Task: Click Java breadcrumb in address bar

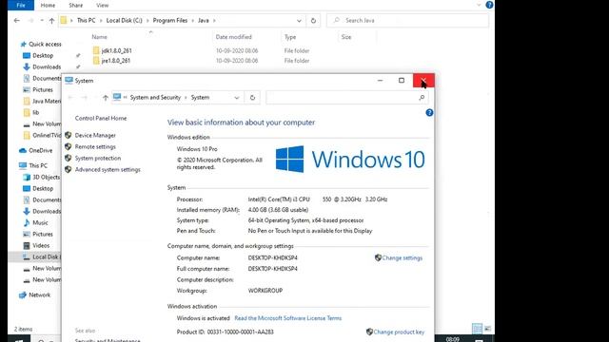Action: point(204,20)
